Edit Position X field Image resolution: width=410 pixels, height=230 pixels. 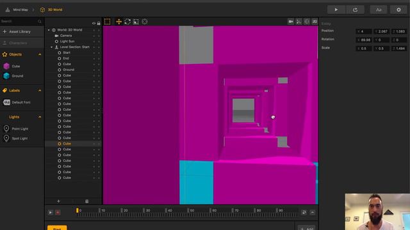tap(364, 31)
